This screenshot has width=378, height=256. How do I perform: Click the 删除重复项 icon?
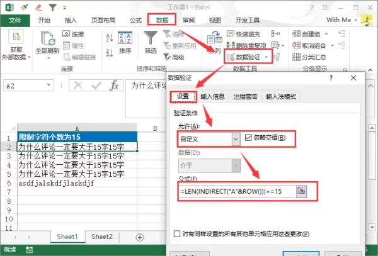[x=231, y=45]
